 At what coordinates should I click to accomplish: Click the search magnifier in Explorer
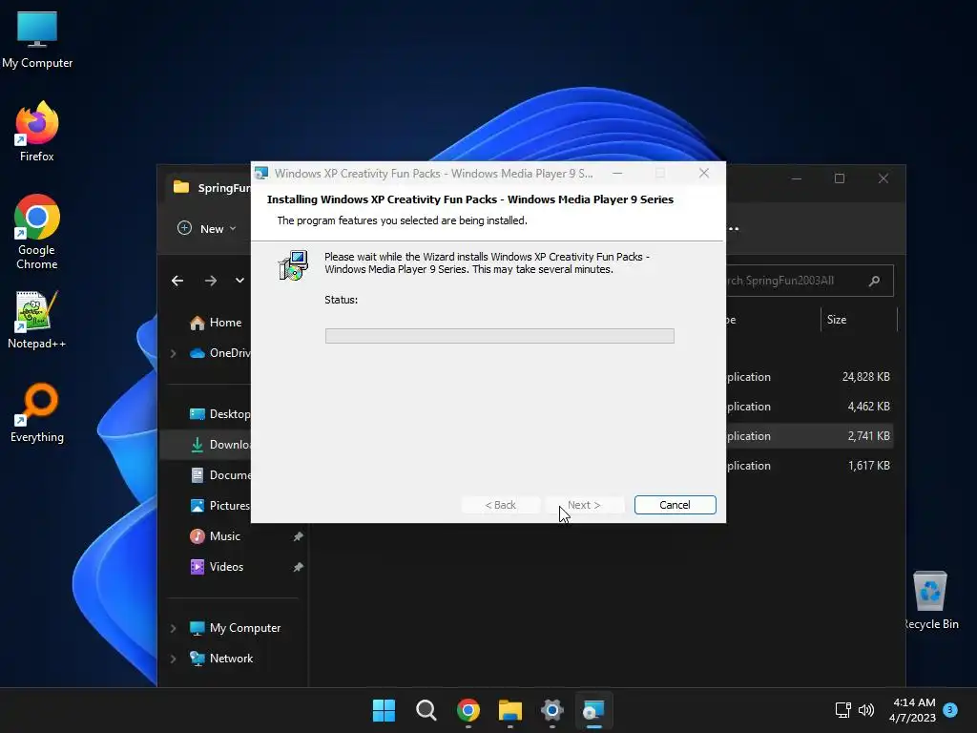click(875, 281)
